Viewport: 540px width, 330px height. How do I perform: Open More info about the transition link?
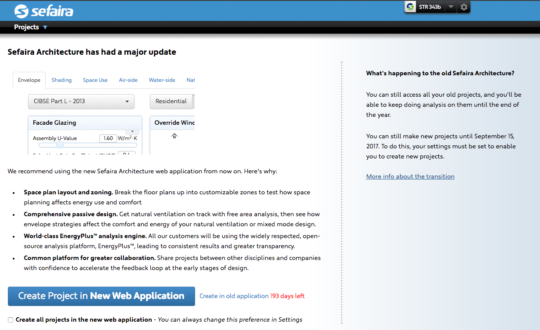pos(410,176)
